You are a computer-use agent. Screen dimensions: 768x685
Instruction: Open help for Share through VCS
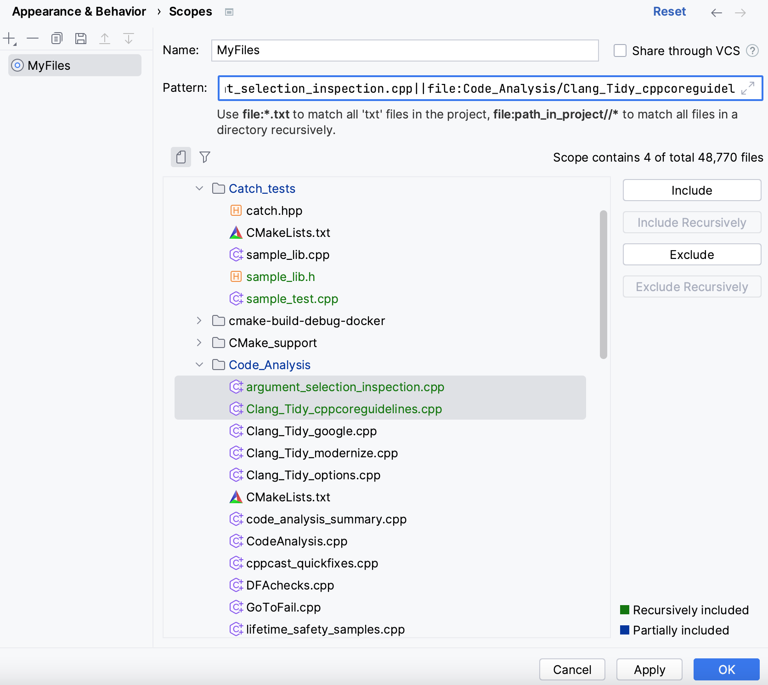click(752, 51)
